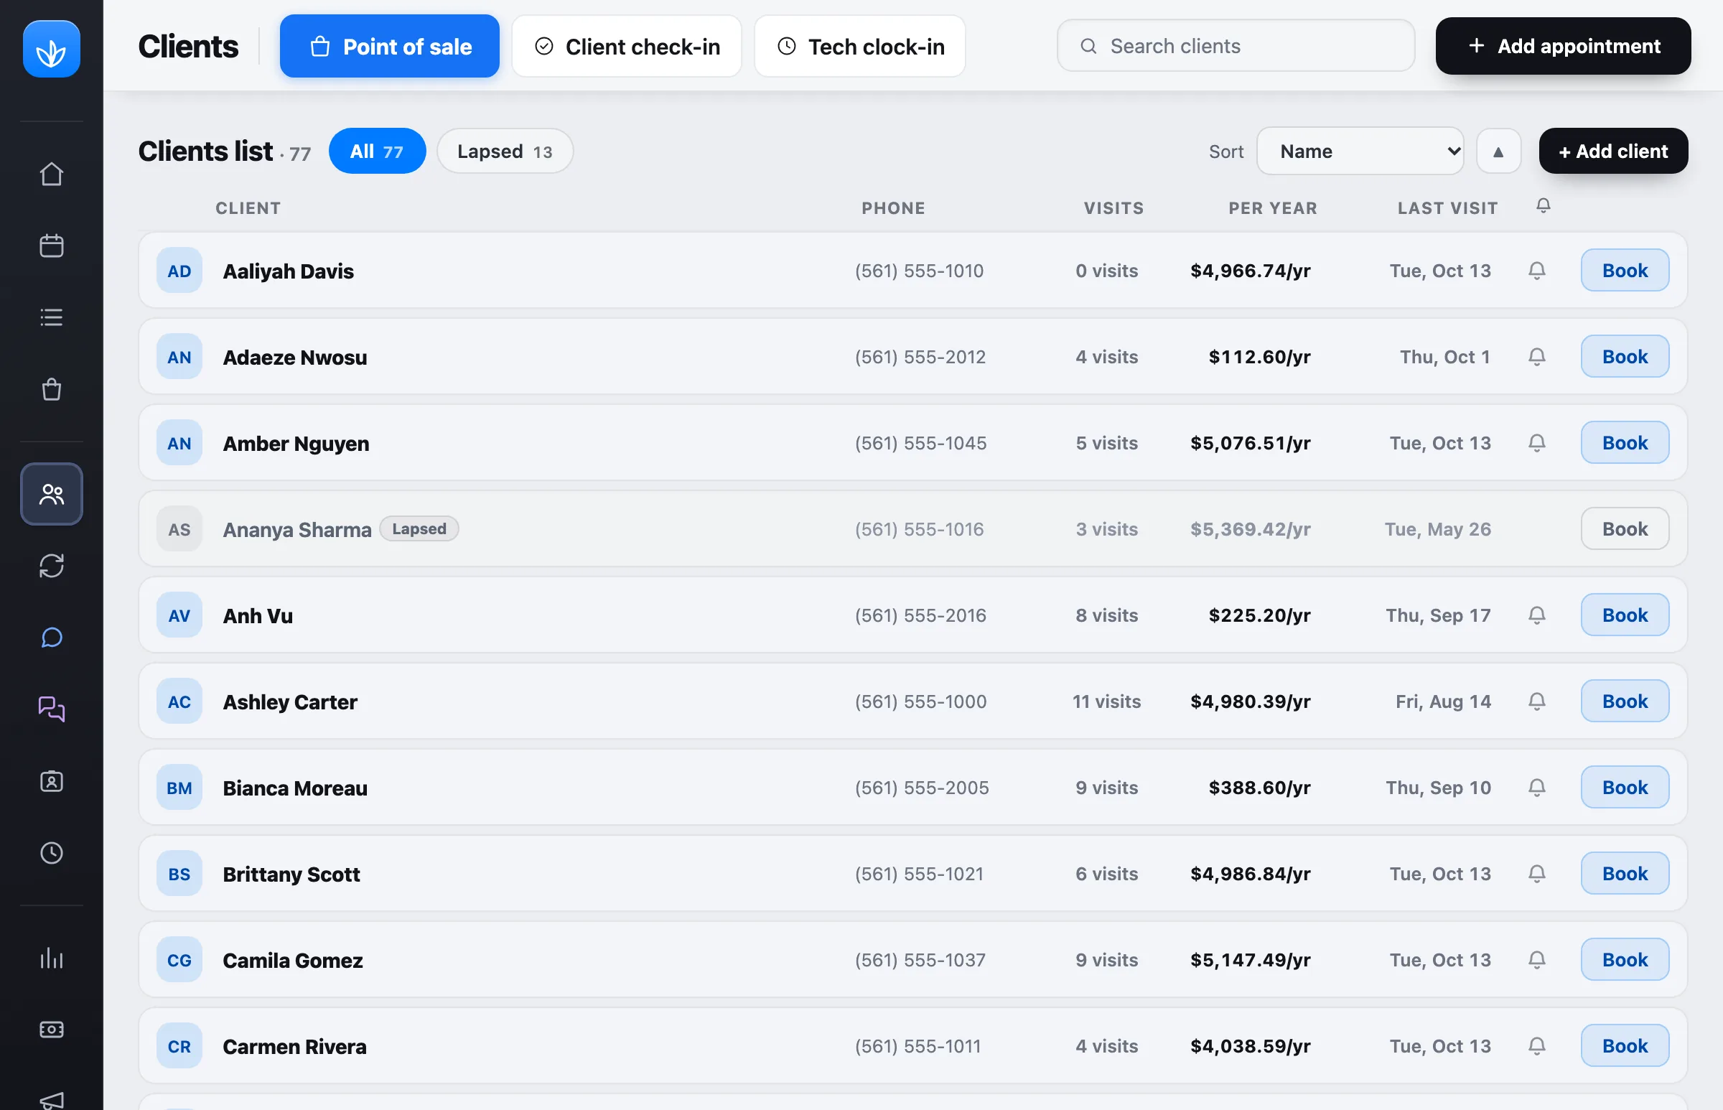Open the bar chart reports icon
The height and width of the screenshot is (1110, 1723).
pyautogui.click(x=51, y=958)
